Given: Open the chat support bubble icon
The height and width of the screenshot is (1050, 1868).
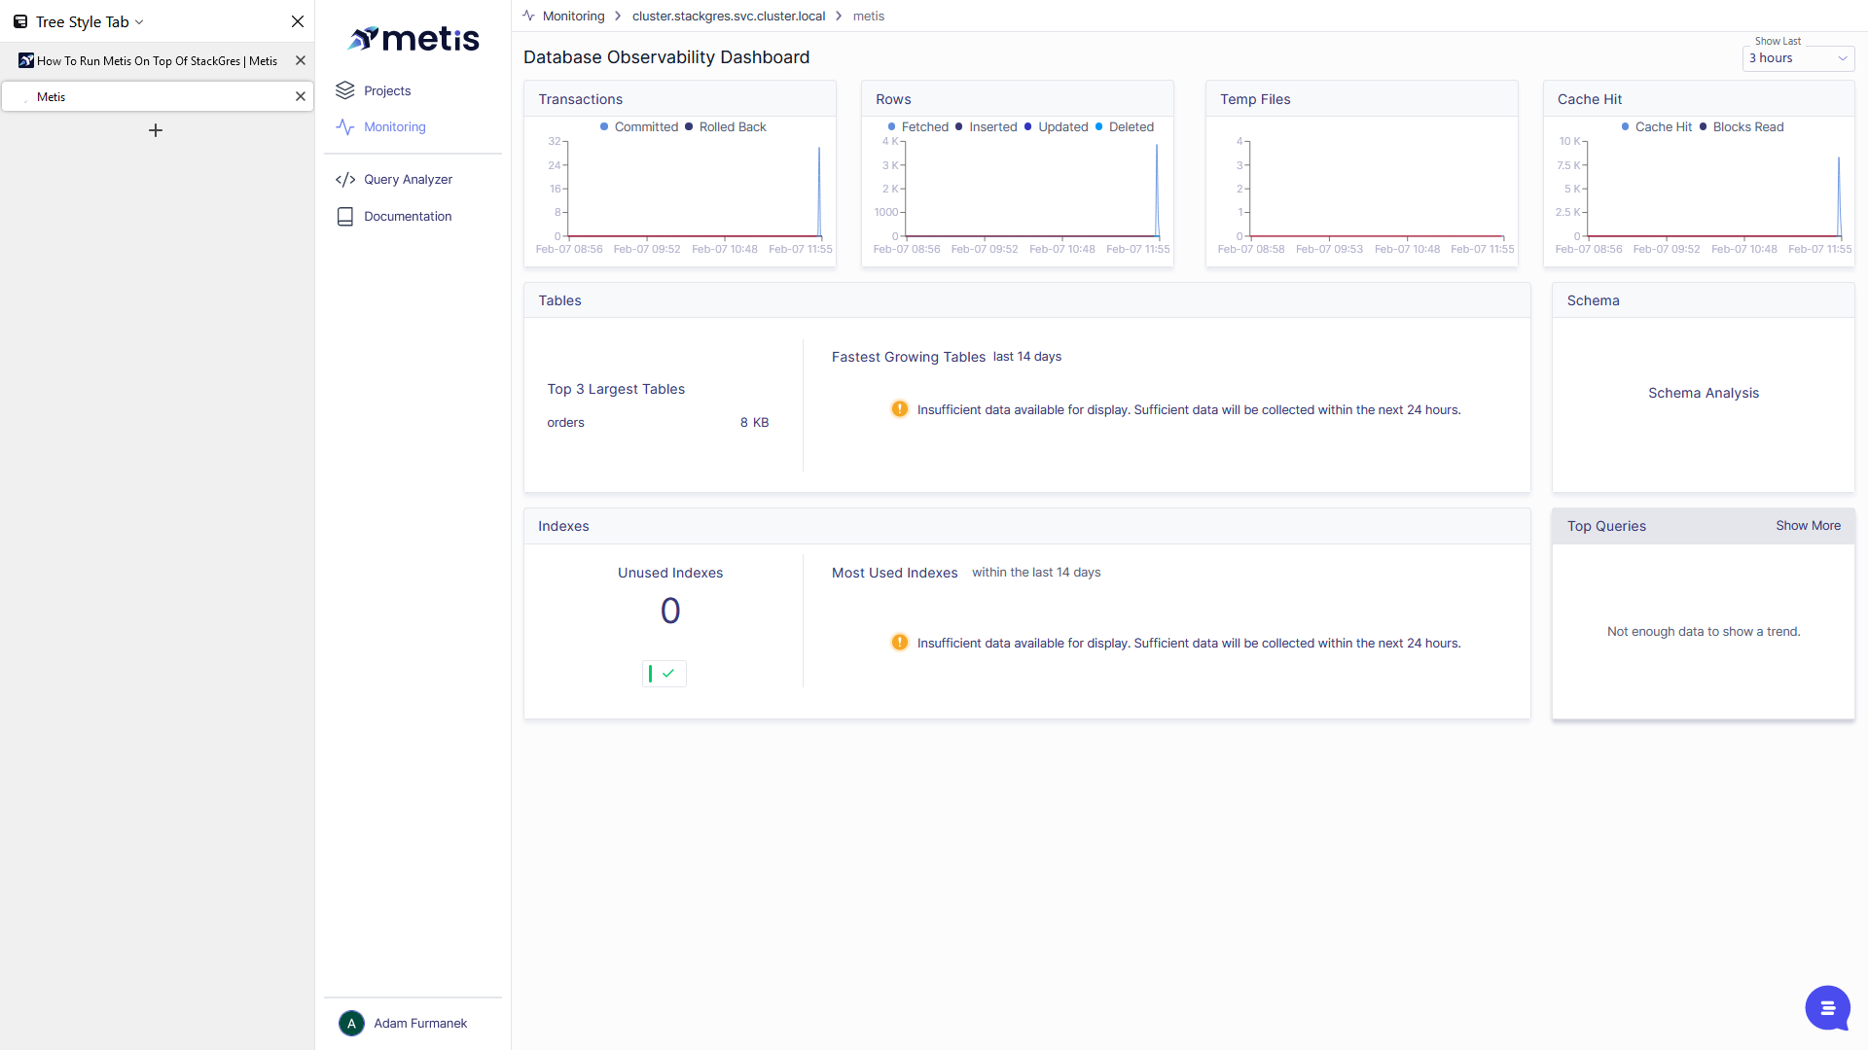Looking at the screenshot, I should pyautogui.click(x=1827, y=1008).
